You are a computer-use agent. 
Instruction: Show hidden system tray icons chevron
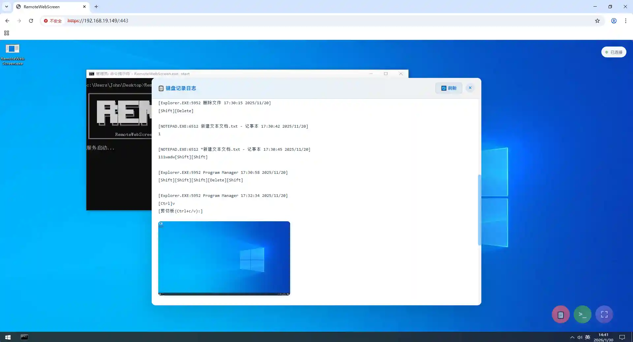572,337
